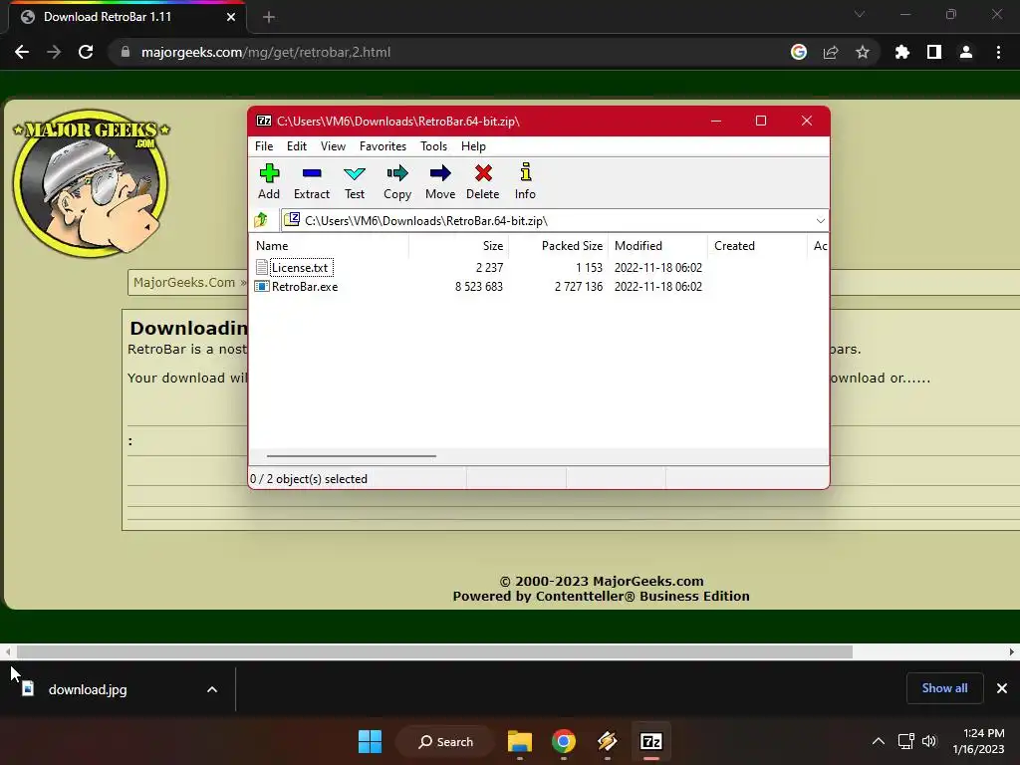Image resolution: width=1020 pixels, height=765 pixels.
Task: Select RetroBar.exe in the archive list
Action: pyautogui.click(x=305, y=286)
